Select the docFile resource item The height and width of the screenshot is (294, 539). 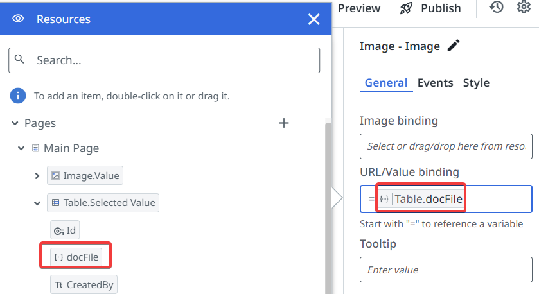[76, 257]
